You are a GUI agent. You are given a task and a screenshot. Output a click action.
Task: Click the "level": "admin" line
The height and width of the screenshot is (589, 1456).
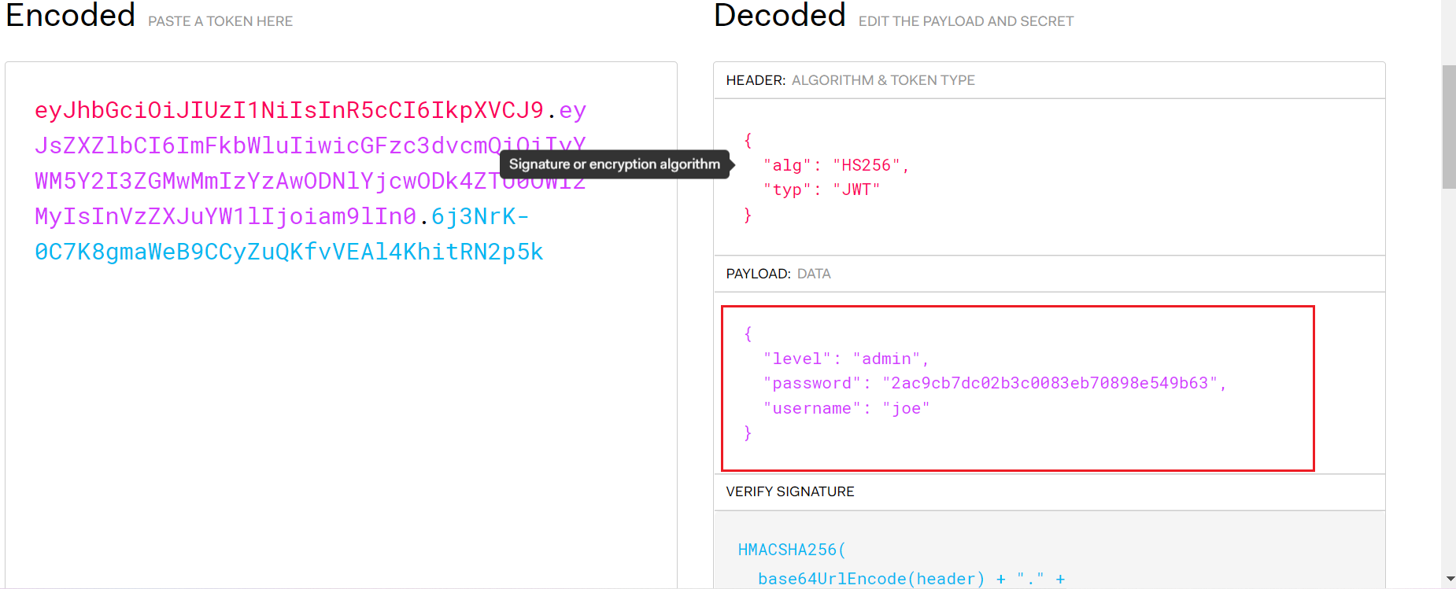coord(846,359)
